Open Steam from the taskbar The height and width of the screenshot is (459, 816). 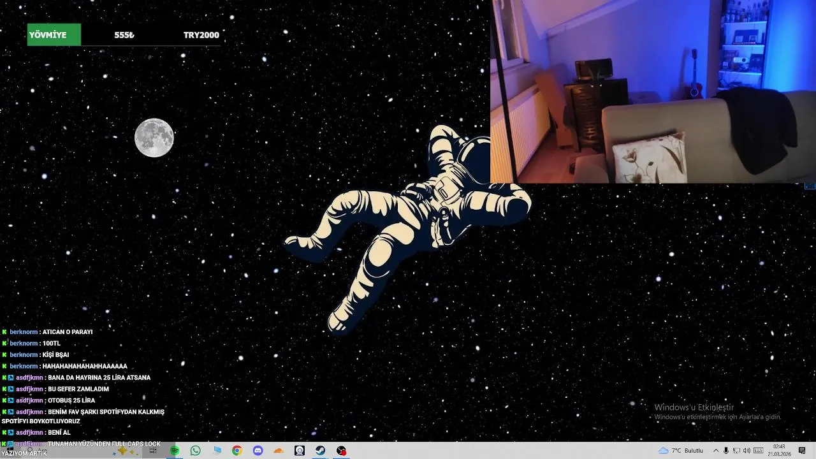tap(321, 451)
